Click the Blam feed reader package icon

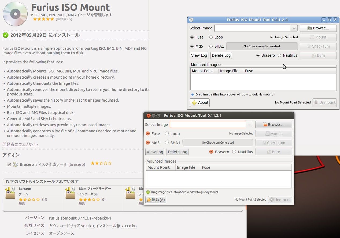(70, 193)
